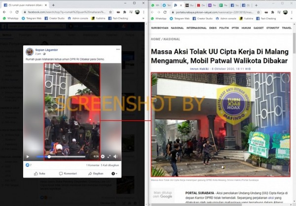This screenshot has width=296, height=206.
Task: Open video settings gear icon
Action: coord(102,157)
